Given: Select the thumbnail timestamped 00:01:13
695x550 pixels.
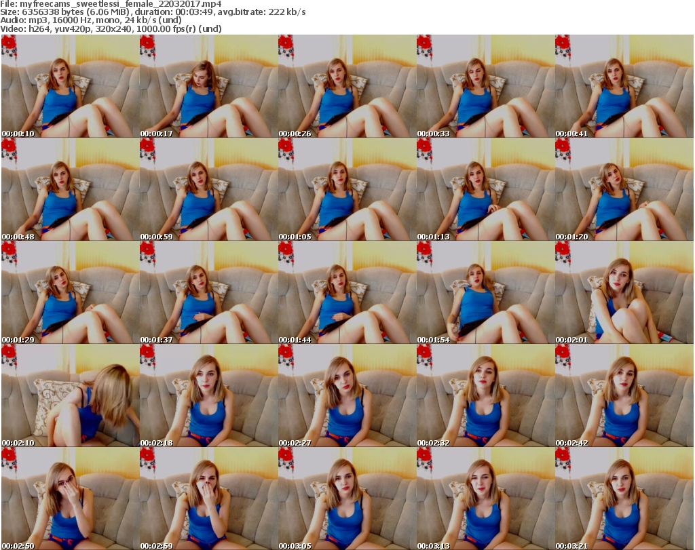Looking at the screenshot, I should (x=485, y=189).
